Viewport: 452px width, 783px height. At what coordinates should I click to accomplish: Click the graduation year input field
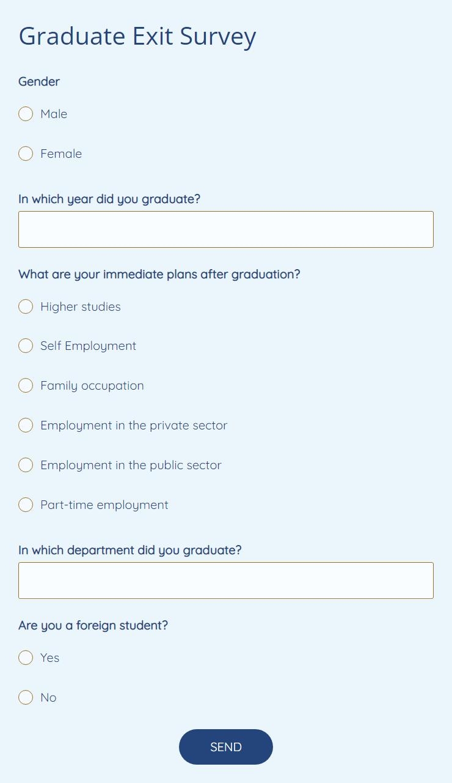(x=226, y=229)
